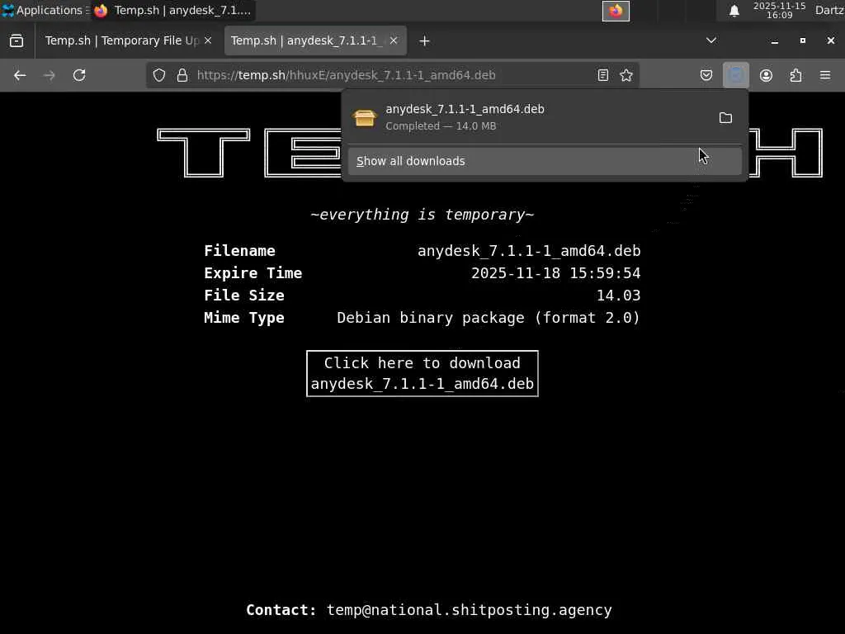845x634 pixels.
Task: View site security padlock information
Action: [x=182, y=75]
